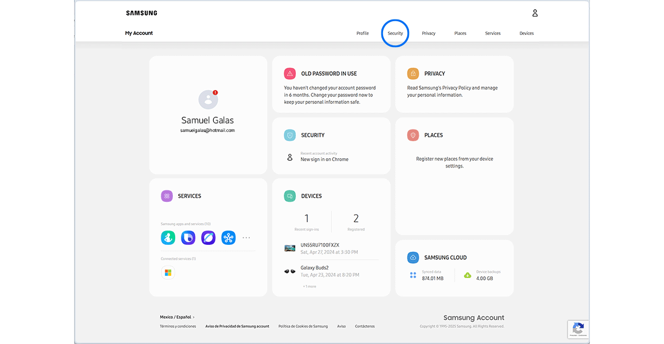Open the Profile navigation tab

point(362,33)
